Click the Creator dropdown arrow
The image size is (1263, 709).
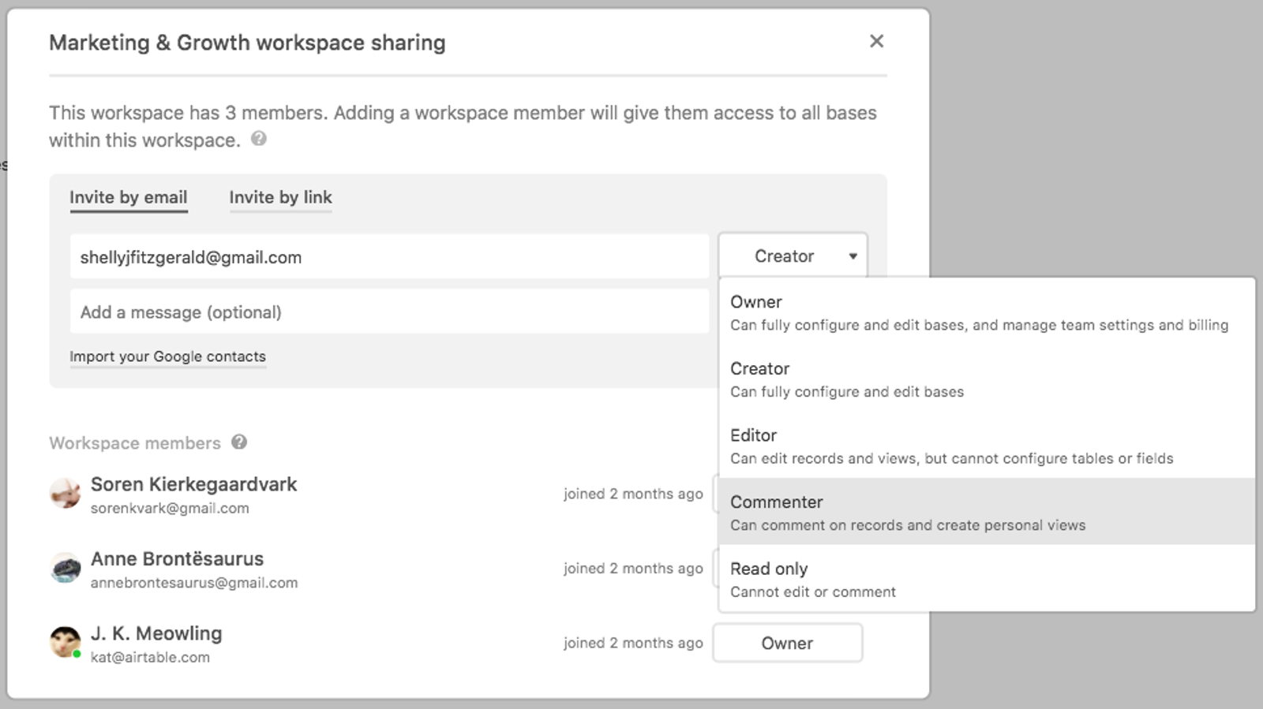coord(853,256)
